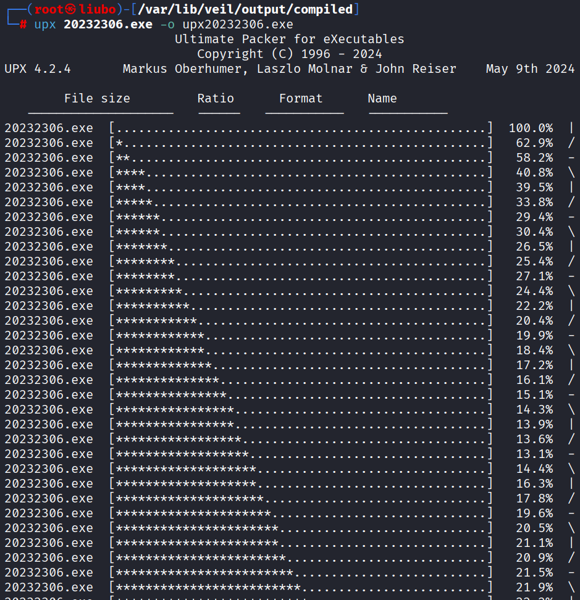Click the UPX 4.2.4 version text
The width and height of the screenshot is (580, 600).
point(38,69)
